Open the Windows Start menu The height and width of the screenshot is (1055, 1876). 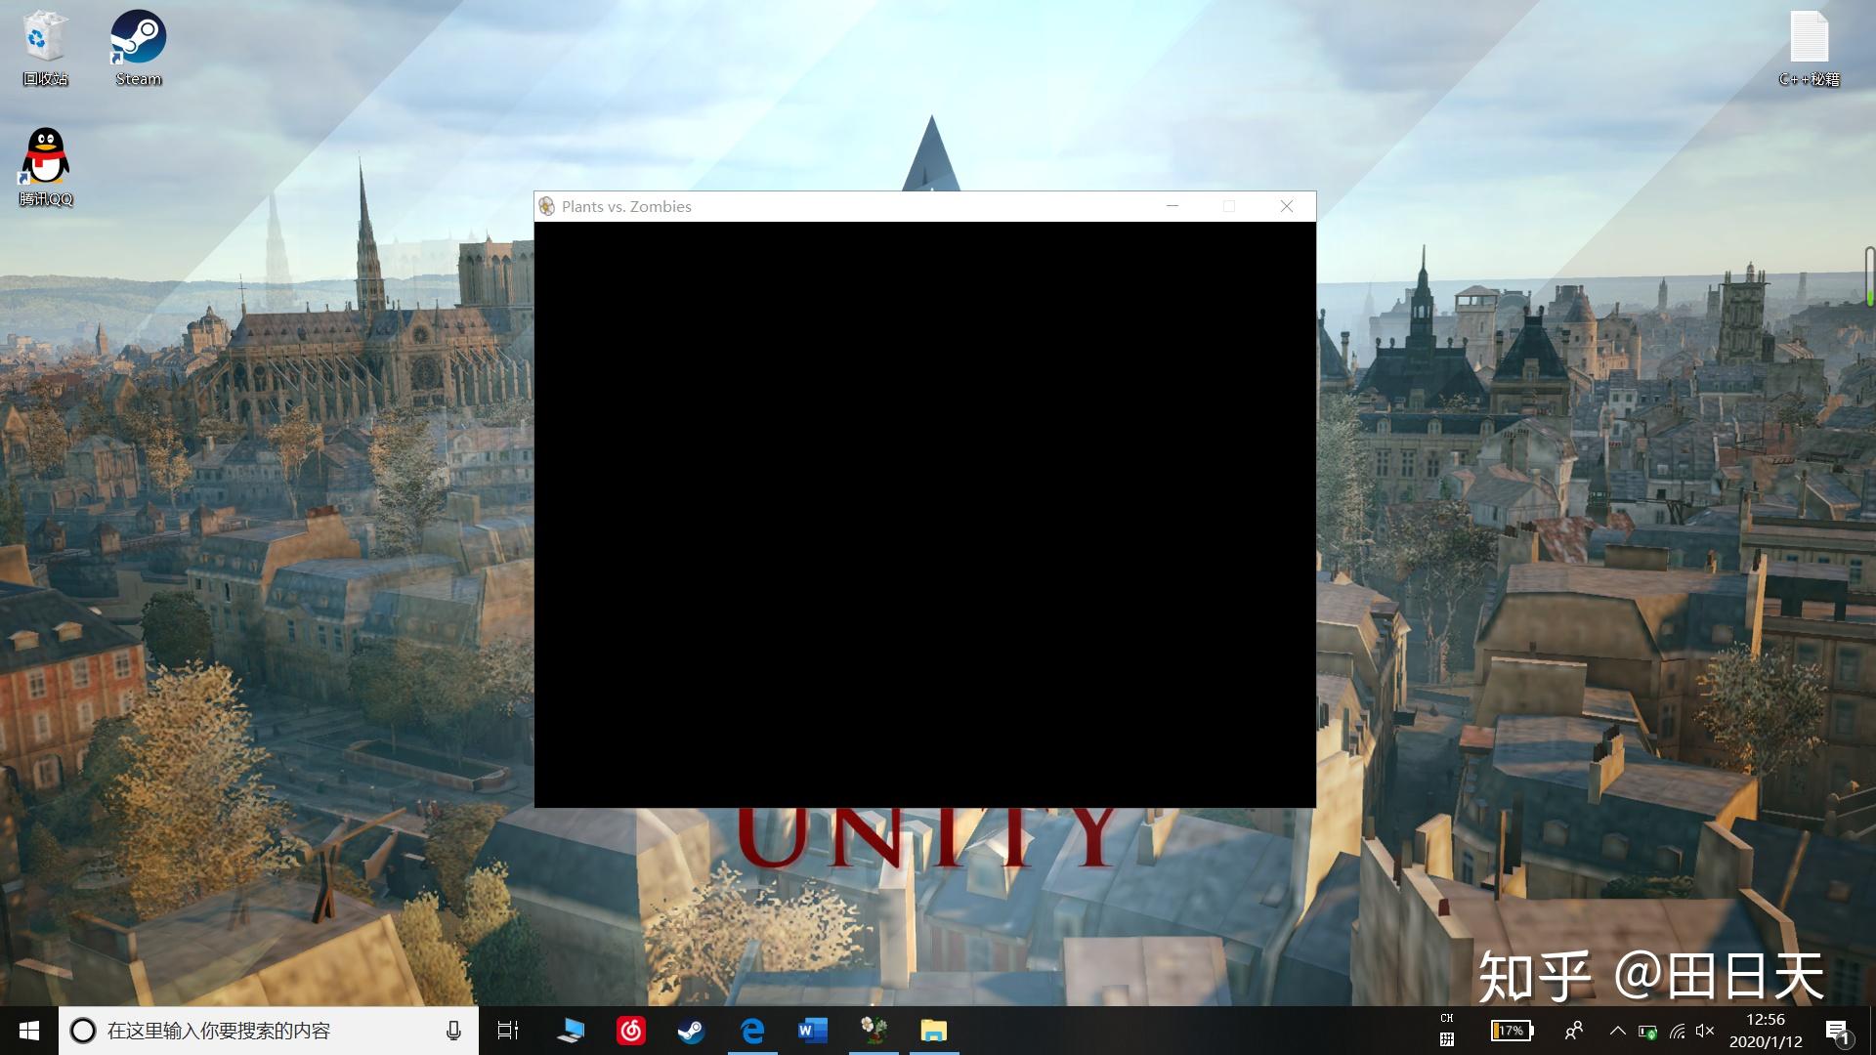point(29,1031)
